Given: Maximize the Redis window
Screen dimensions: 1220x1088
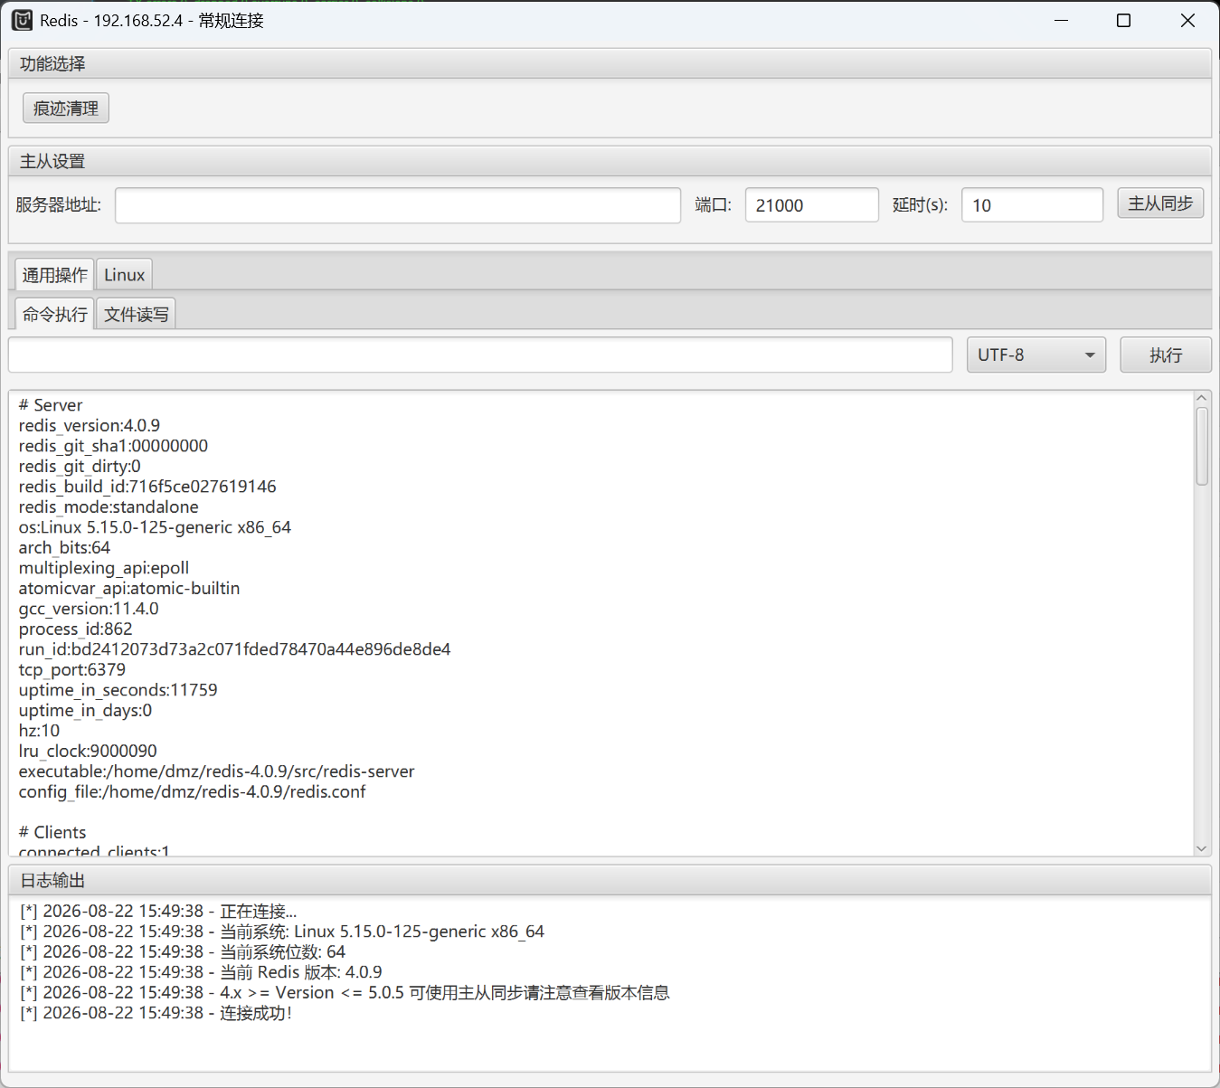Looking at the screenshot, I should coord(1124,20).
